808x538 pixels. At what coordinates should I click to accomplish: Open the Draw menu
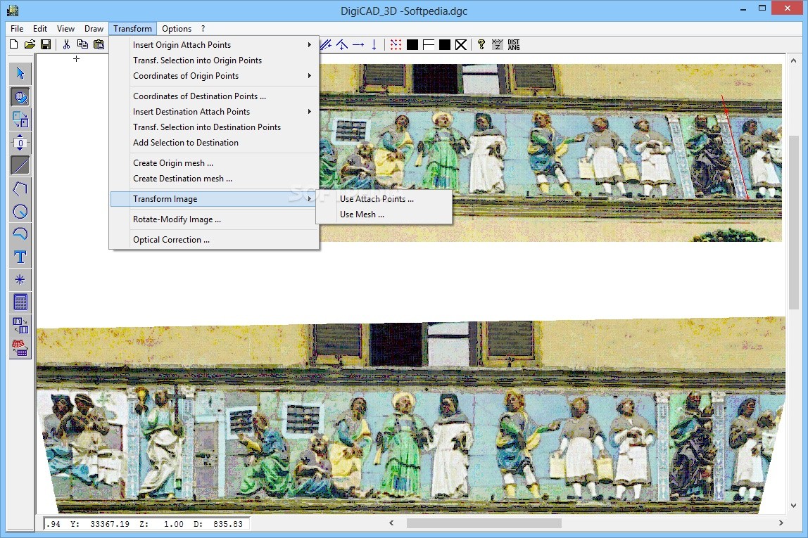pyautogui.click(x=94, y=29)
